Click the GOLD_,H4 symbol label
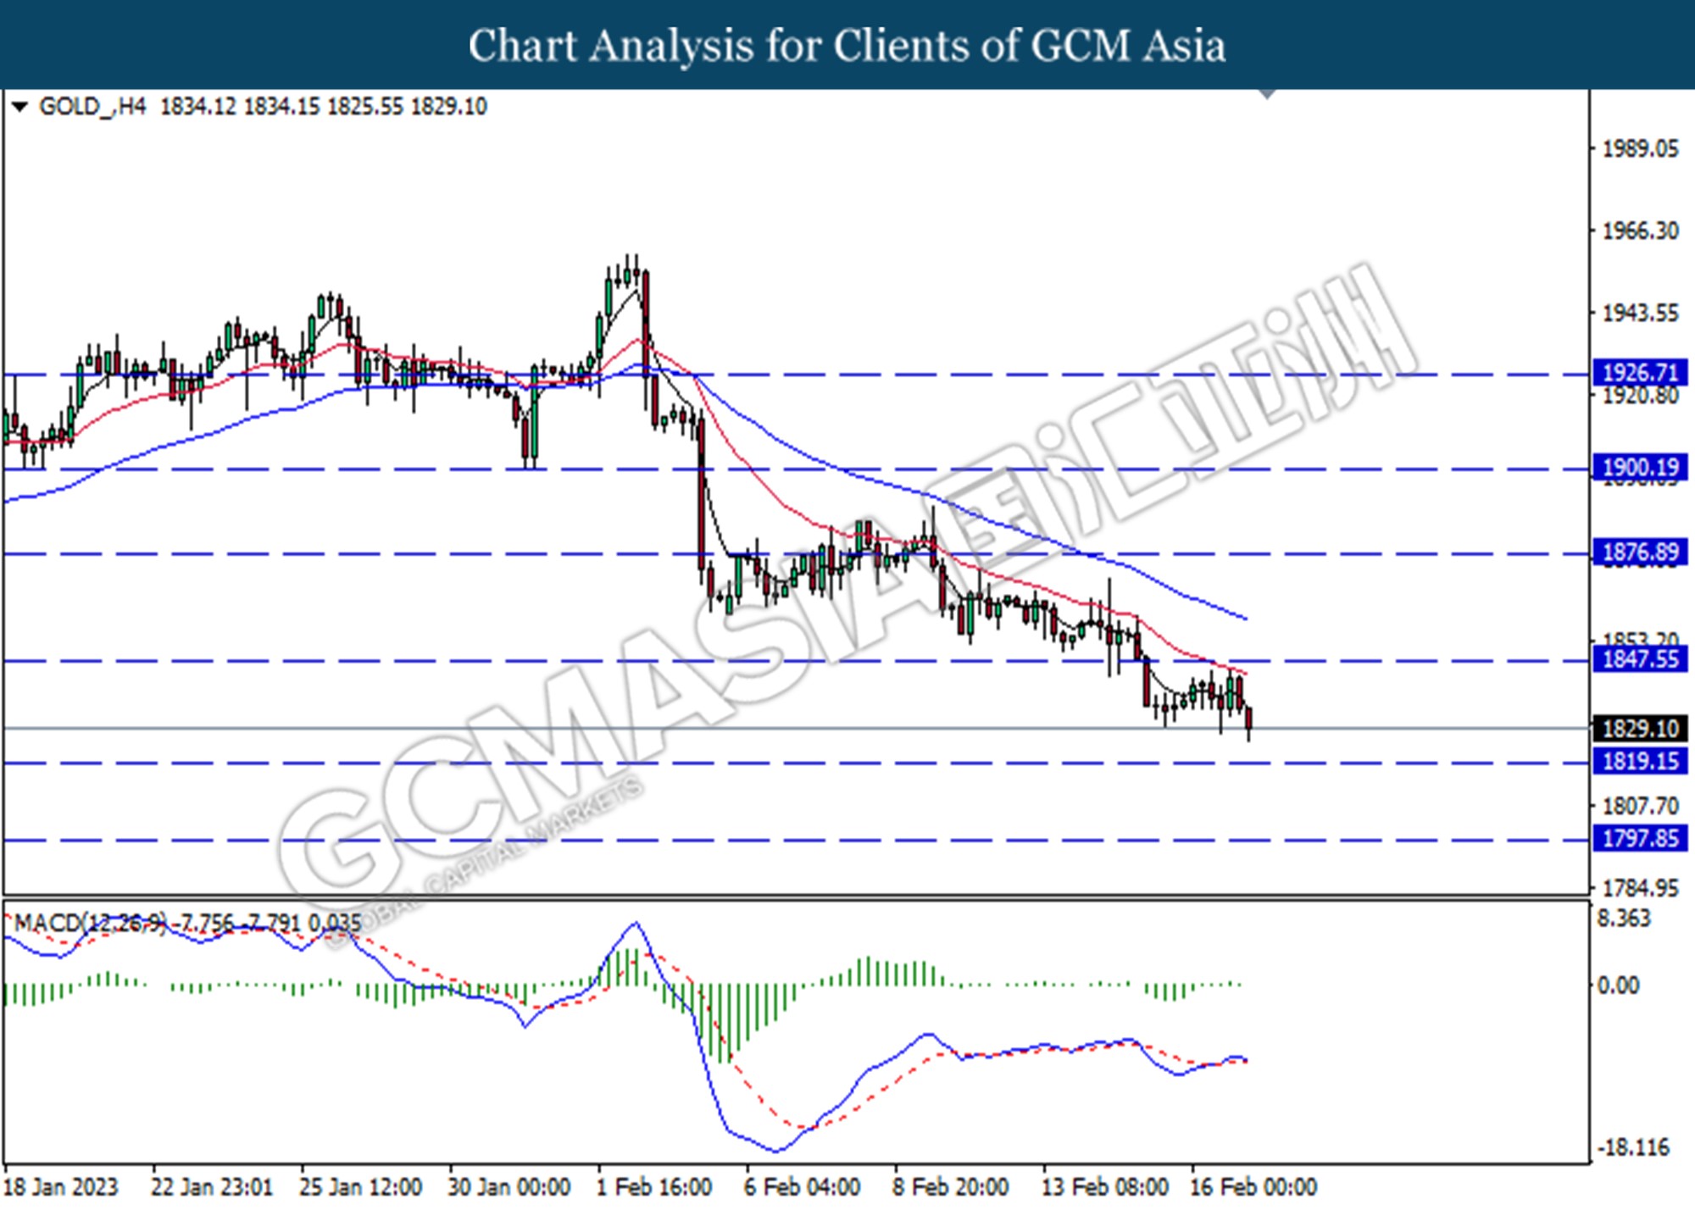Screen dimensions: 1695x1210 [x=92, y=107]
